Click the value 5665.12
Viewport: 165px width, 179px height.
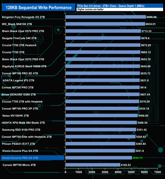tap(146, 52)
